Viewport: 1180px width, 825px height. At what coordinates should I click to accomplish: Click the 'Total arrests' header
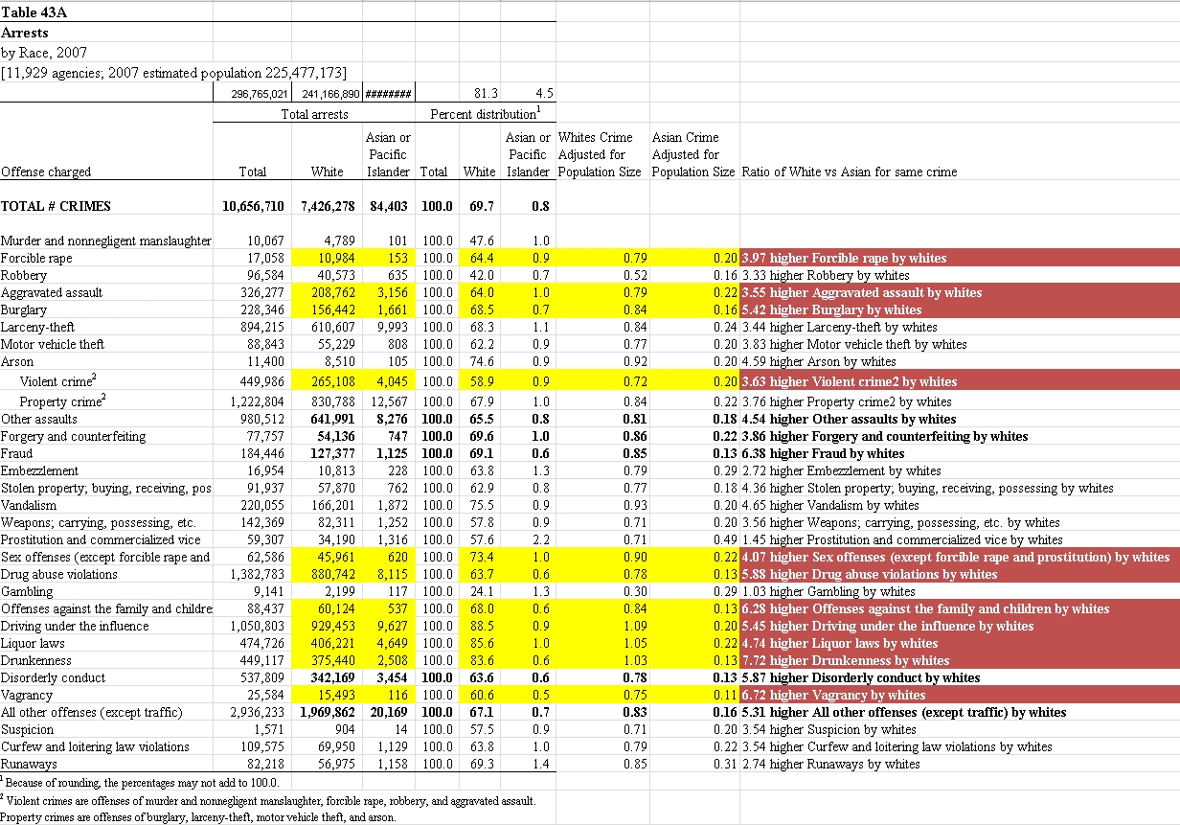coord(314,114)
